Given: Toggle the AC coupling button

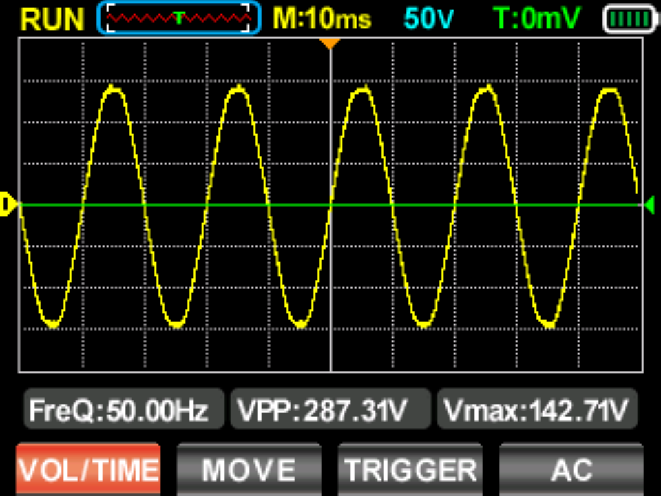Looking at the screenshot, I should point(571,469).
